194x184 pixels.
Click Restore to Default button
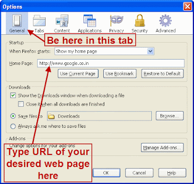[162, 74]
